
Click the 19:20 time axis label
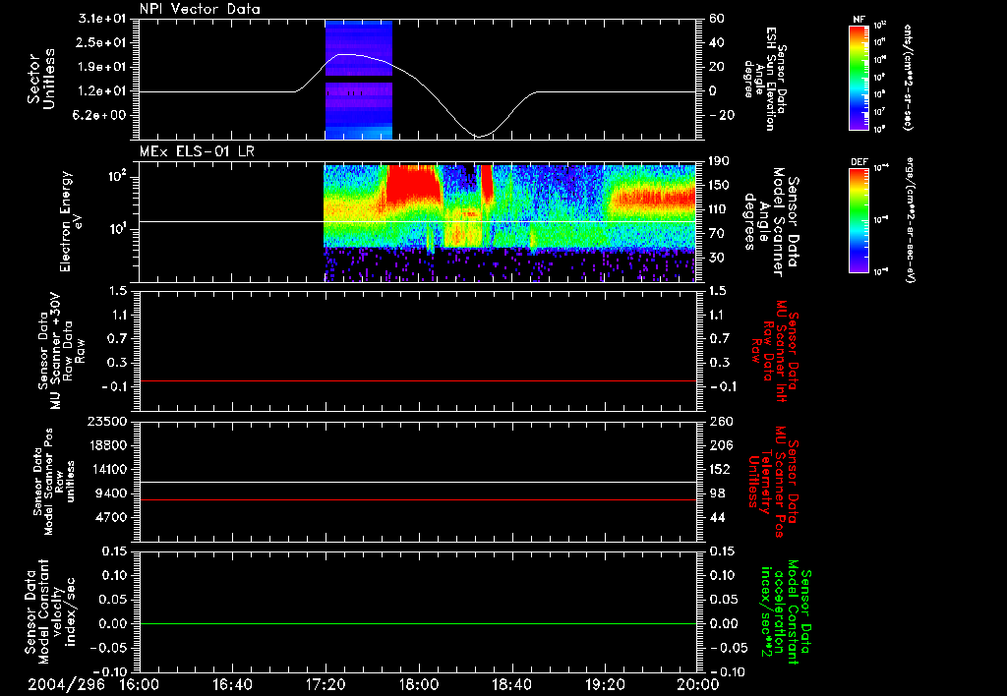[605, 684]
